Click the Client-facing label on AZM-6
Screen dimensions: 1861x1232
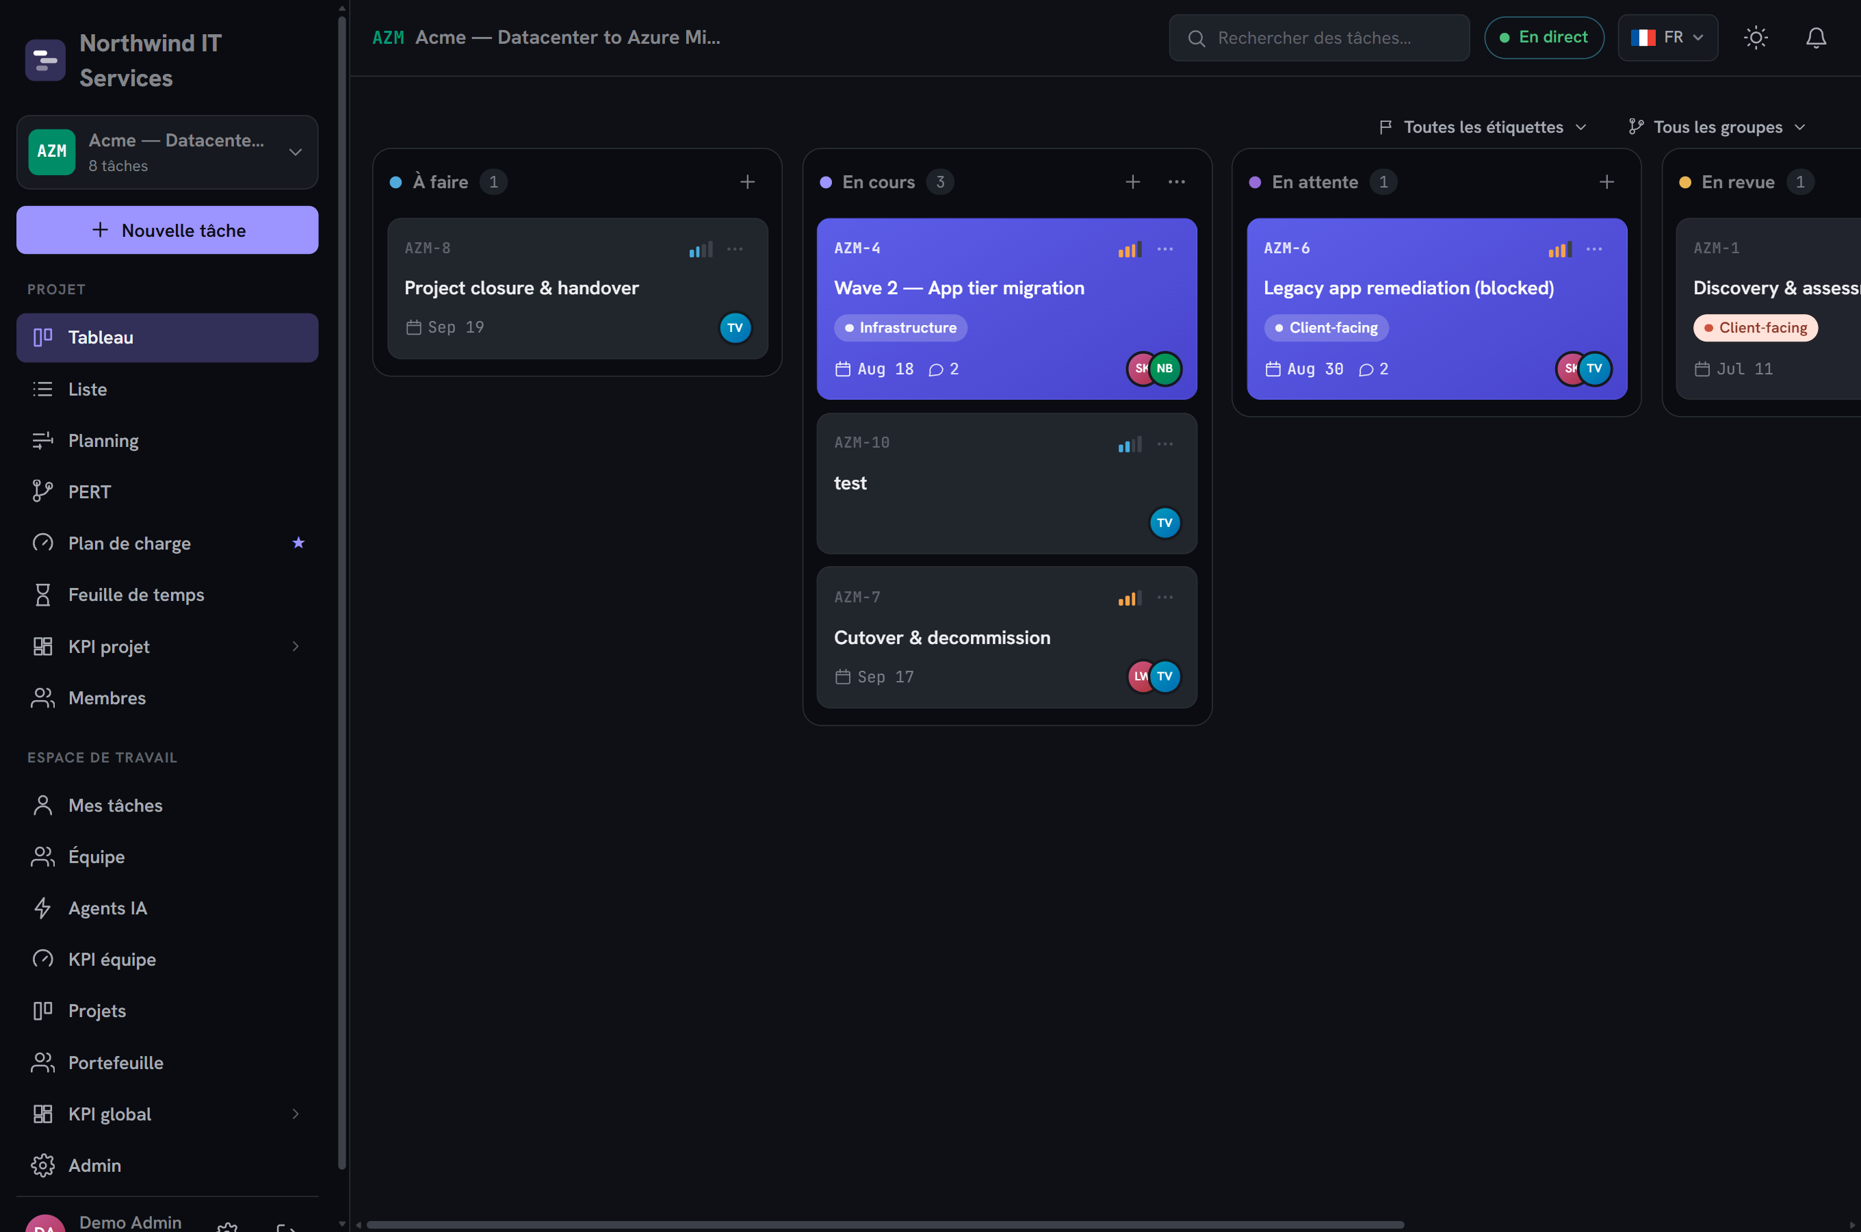click(x=1325, y=328)
